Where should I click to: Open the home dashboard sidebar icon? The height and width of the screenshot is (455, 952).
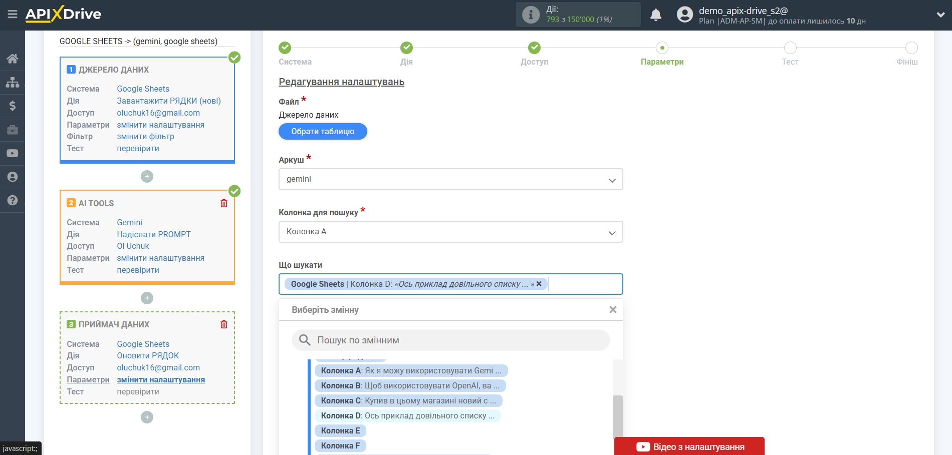(x=13, y=59)
